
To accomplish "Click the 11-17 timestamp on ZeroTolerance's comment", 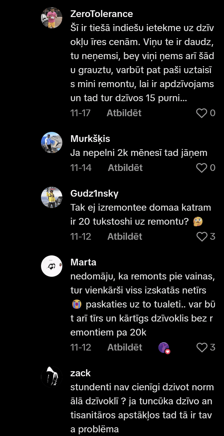I will point(80,113).
